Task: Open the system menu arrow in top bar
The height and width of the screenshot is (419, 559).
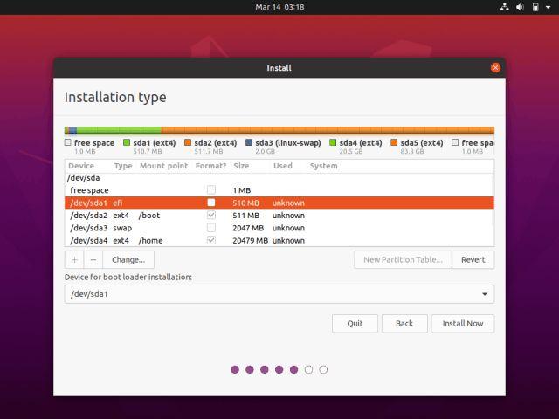Action: point(548,7)
